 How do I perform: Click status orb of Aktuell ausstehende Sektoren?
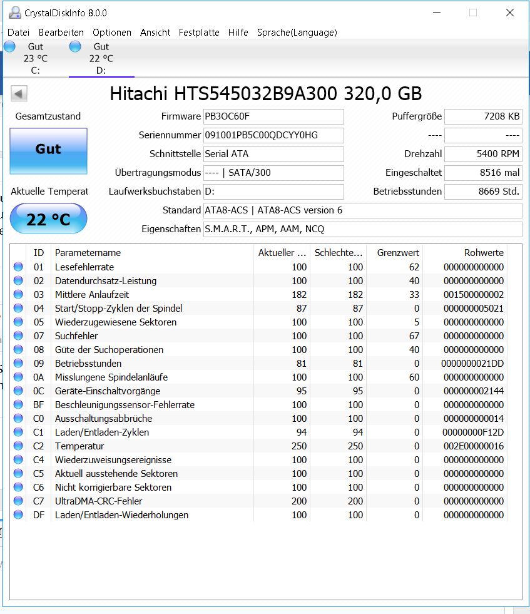click(18, 473)
